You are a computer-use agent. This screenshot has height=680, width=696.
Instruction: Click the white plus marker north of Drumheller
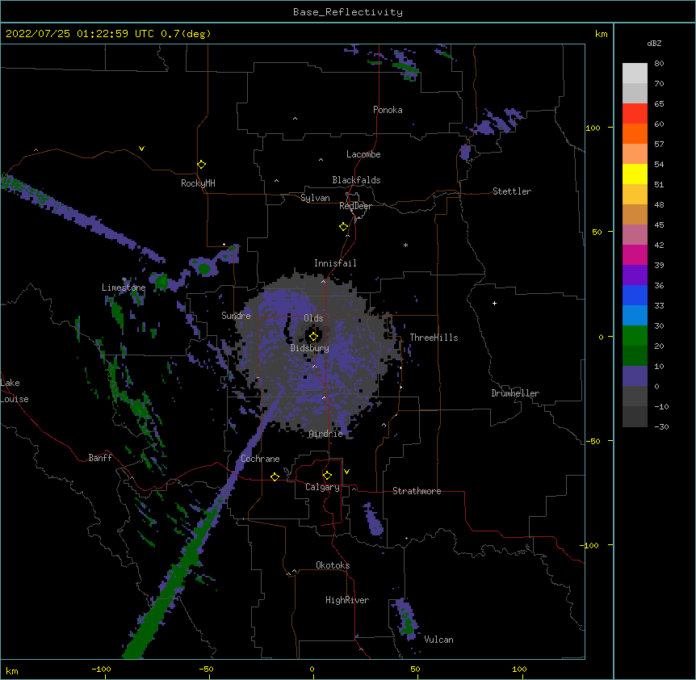point(494,303)
